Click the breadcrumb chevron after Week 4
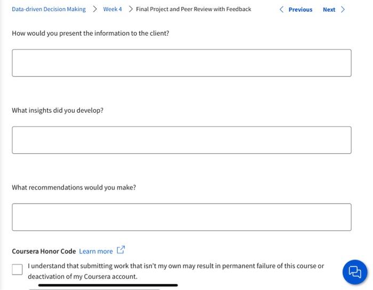Image resolution: width=373 pixels, height=290 pixels. [131, 9]
